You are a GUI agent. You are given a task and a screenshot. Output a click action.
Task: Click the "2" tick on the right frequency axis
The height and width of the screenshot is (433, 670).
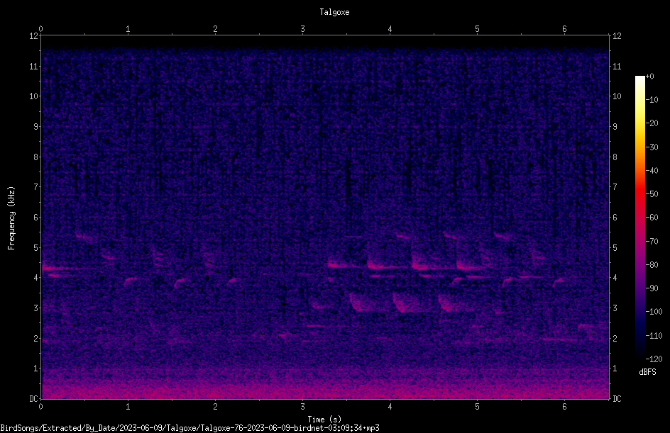click(x=615, y=338)
